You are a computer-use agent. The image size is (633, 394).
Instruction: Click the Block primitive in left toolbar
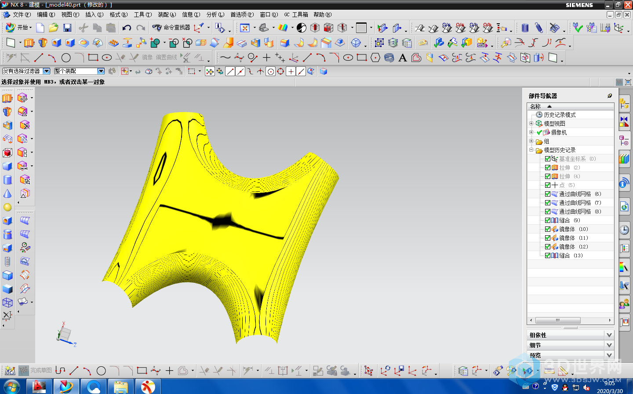click(7, 166)
